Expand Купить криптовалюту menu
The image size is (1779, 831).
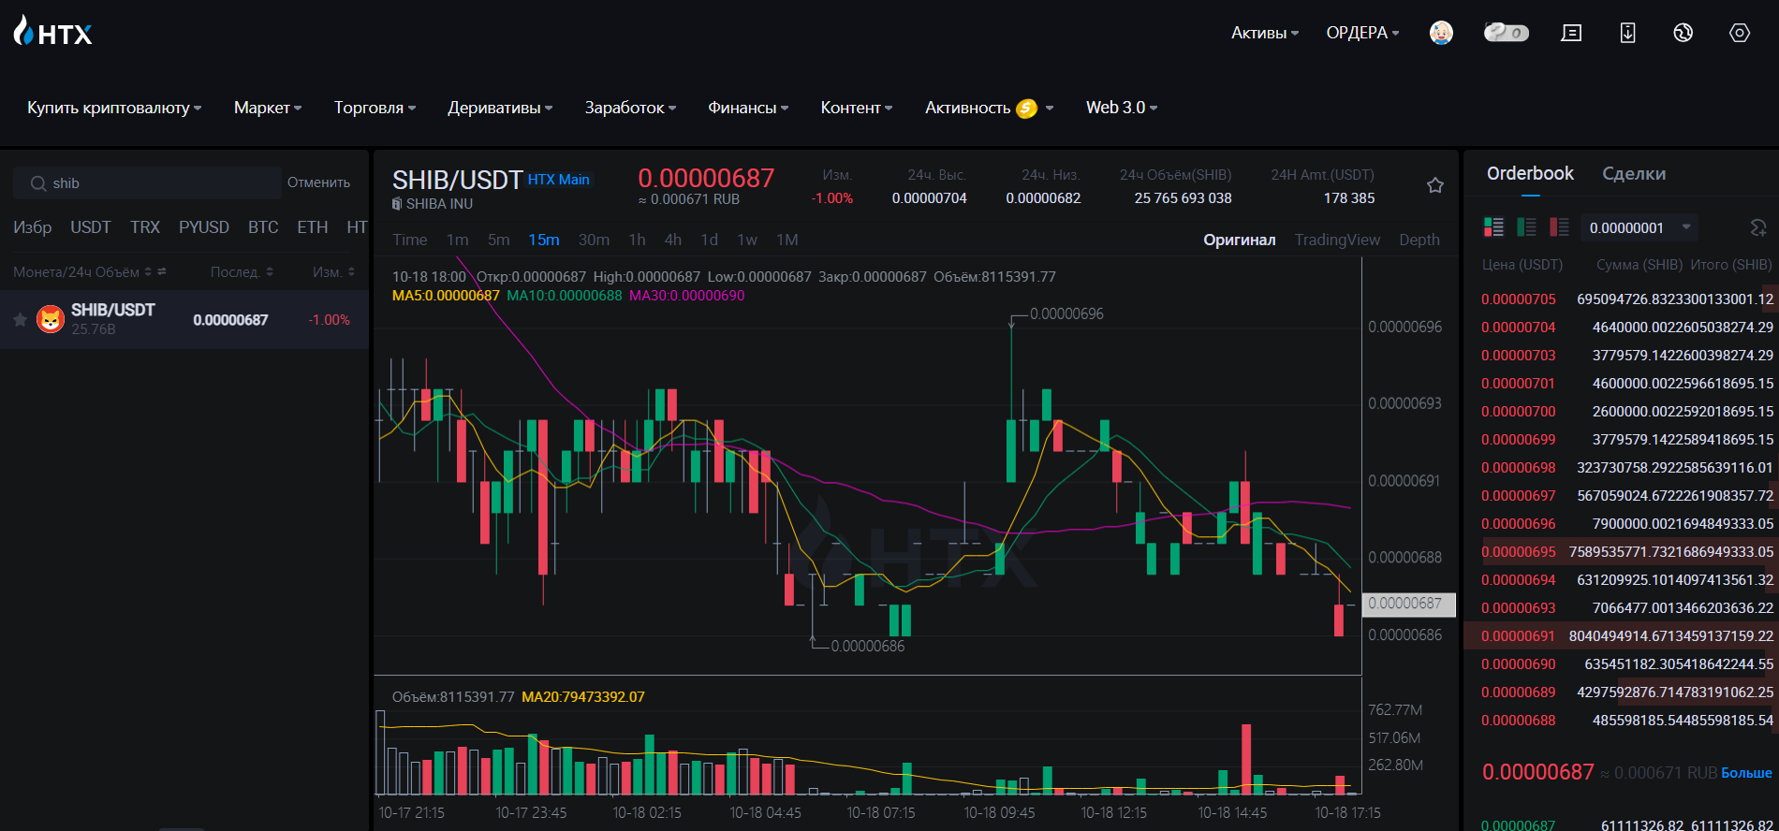[114, 108]
